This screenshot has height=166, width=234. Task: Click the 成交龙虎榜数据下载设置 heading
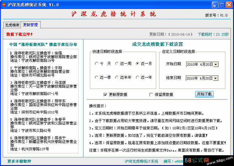(x=158, y=44)
